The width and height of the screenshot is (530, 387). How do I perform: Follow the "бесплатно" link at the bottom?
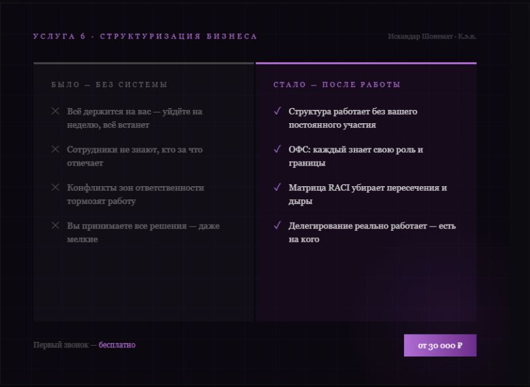[117, 345]
